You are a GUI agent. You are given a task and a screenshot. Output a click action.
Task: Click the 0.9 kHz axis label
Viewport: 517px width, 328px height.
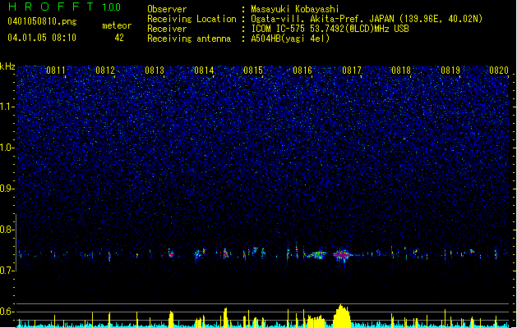point(7,189)
